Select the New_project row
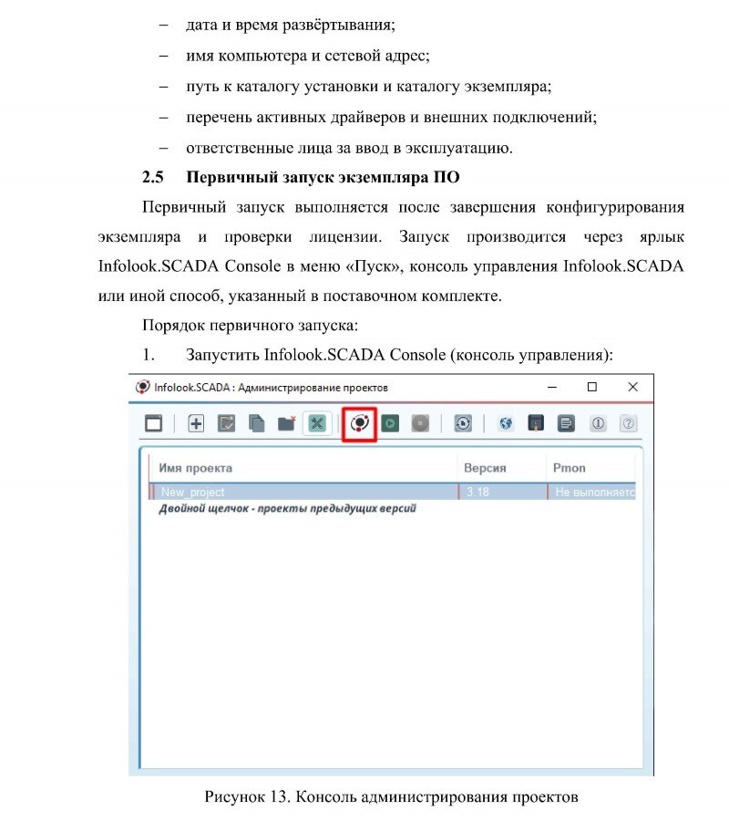 tap(393, 492)
